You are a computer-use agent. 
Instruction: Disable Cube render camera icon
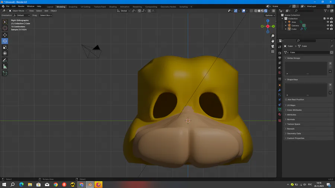[x=331, y=29]
